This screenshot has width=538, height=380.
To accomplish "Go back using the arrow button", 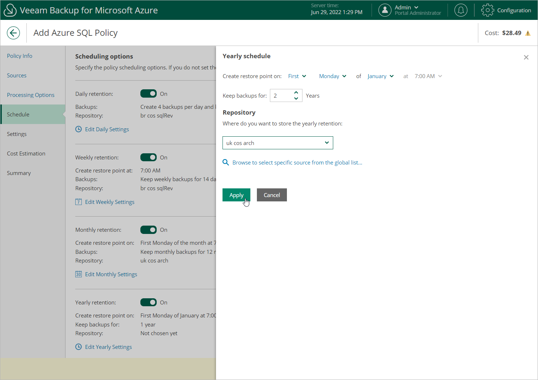I will click(13, 33).
